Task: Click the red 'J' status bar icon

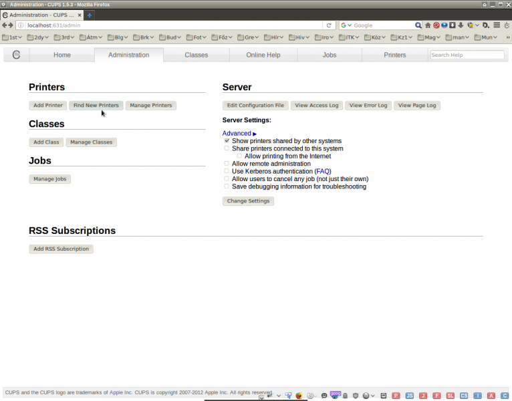Action: tap(423, 396)
